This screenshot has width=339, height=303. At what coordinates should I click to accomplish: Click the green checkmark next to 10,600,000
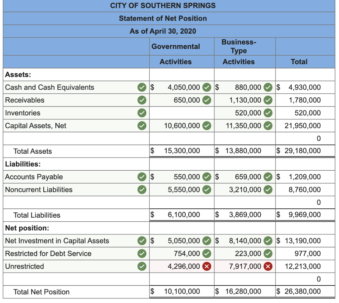click(x=207, y=125)
